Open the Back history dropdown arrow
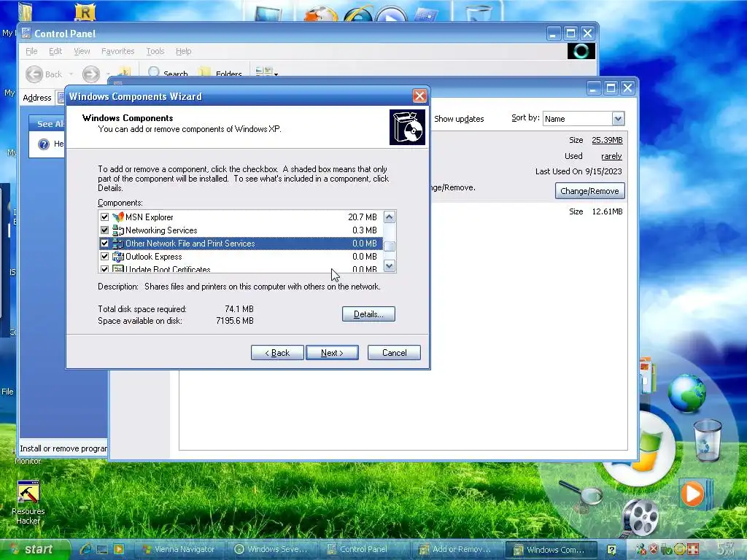The width and height of the screenshot is (747, 560). tap(71, 74)
